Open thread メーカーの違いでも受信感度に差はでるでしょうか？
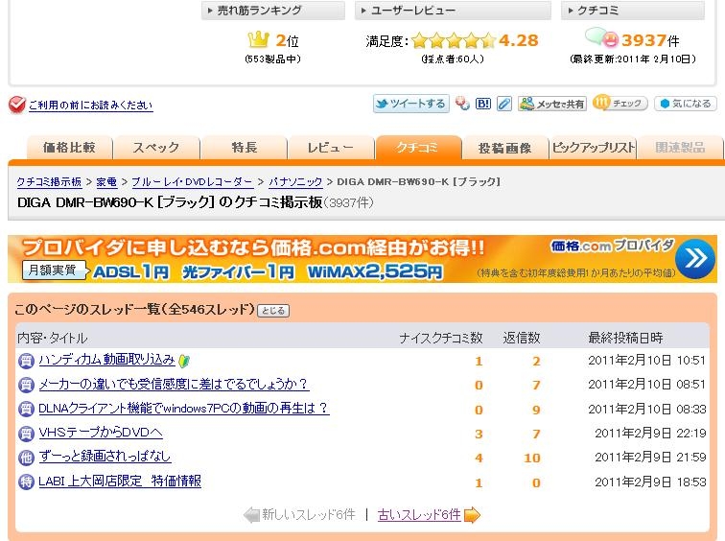This screenshot has height=541, width=725. click(x=174, y=384)
